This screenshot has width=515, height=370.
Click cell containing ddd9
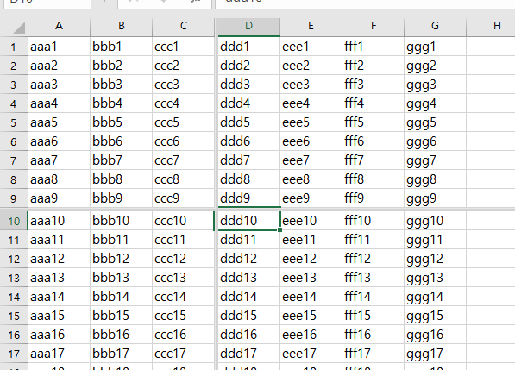pyautogui.click(x=249, y=198)
